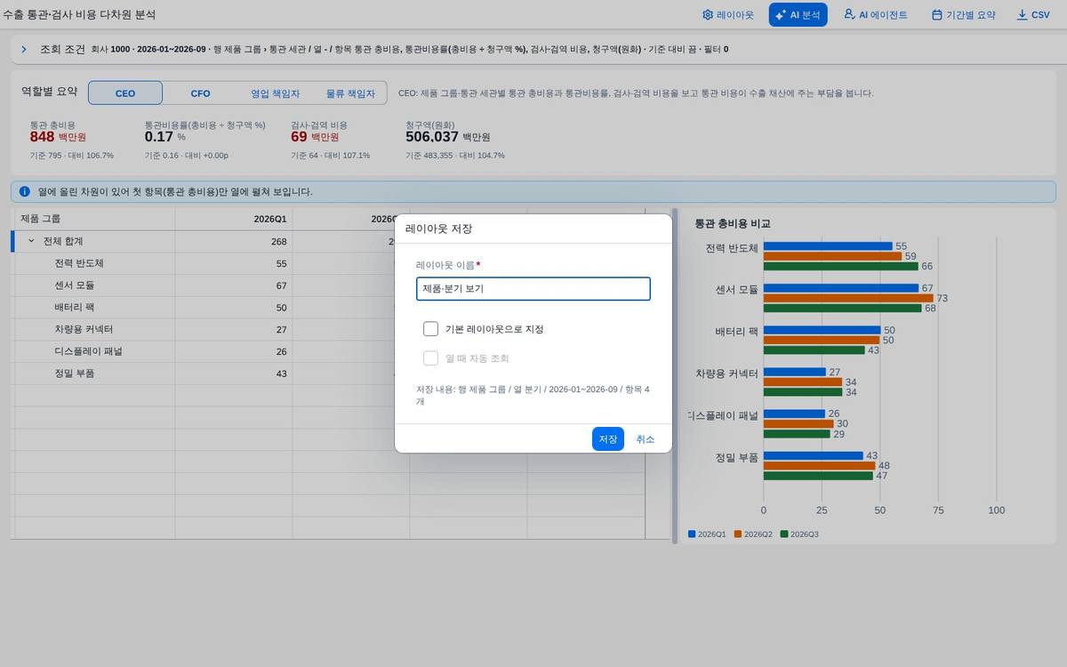Download data with CSV button

[1033, 15]
